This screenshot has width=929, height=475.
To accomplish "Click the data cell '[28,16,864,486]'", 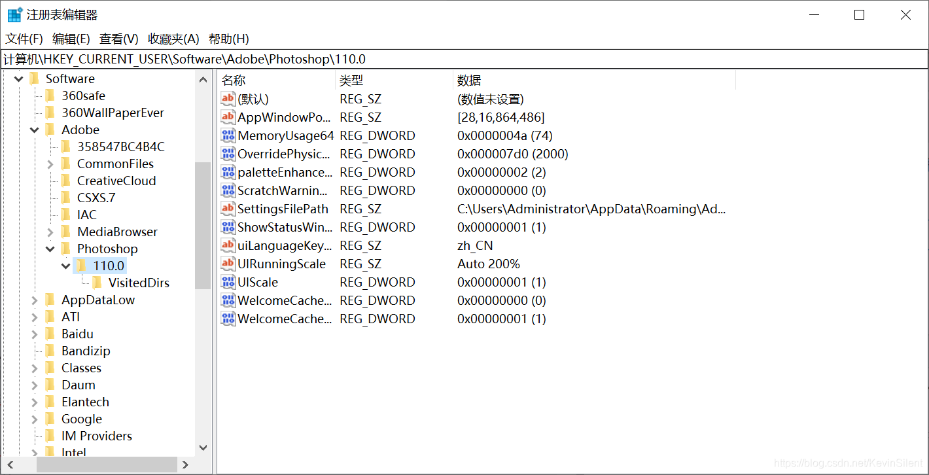I will pyautogui.click(x=501, y=117).
